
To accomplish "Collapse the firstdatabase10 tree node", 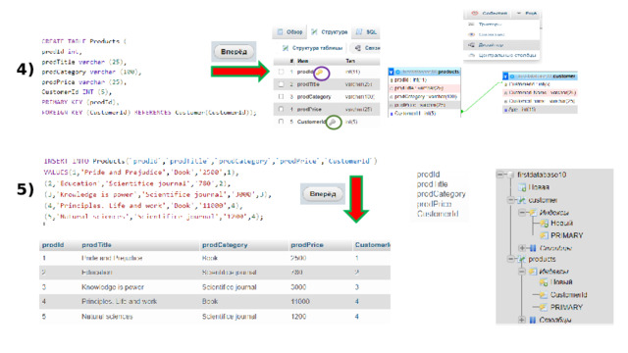I will (x=499, y=175).
